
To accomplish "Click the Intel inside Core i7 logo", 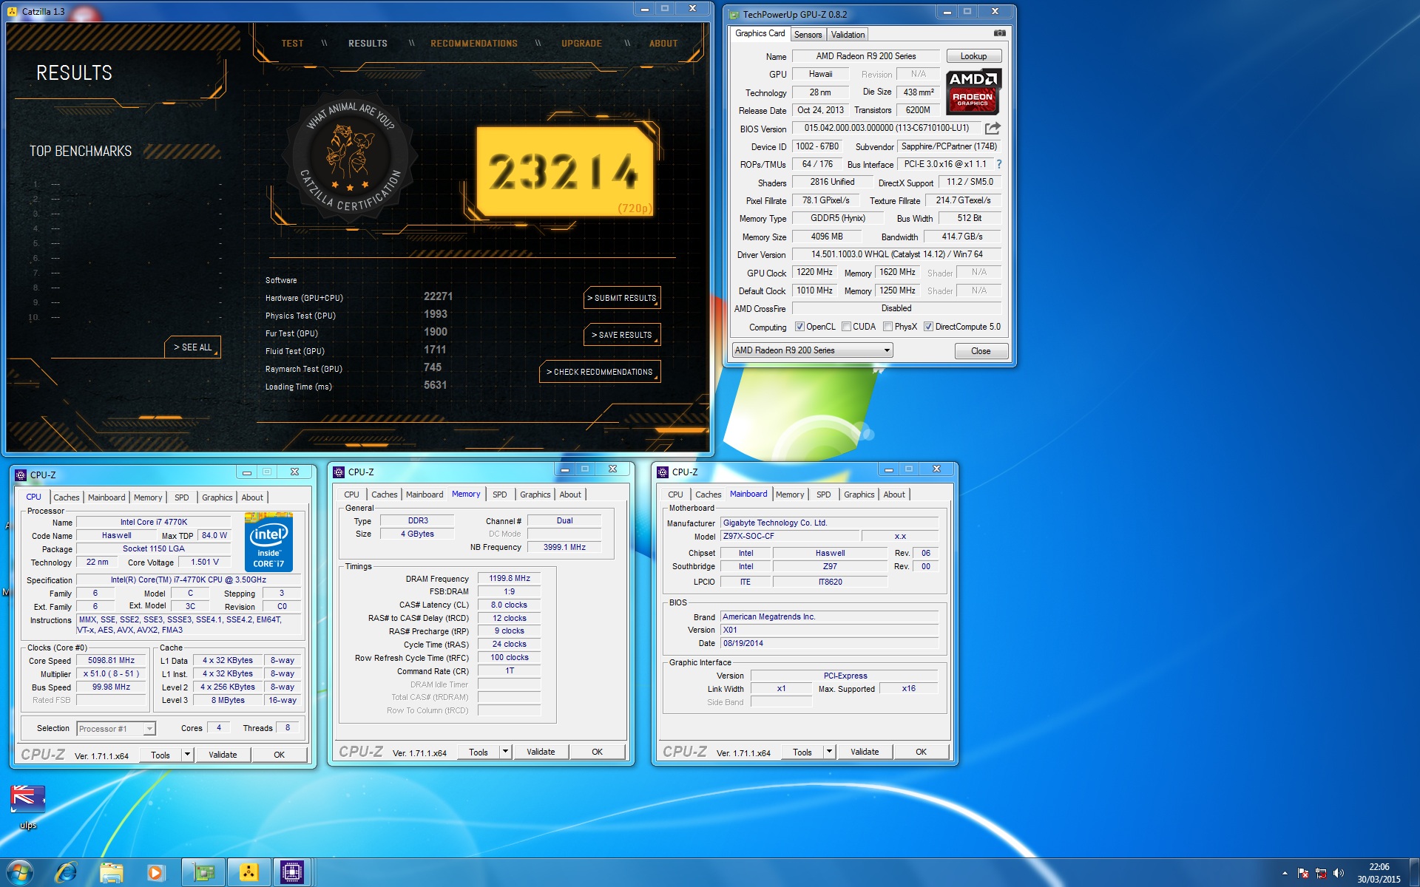I will coord(268,542).
